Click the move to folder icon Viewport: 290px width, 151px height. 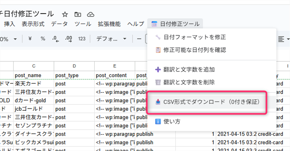coord(78,14)
